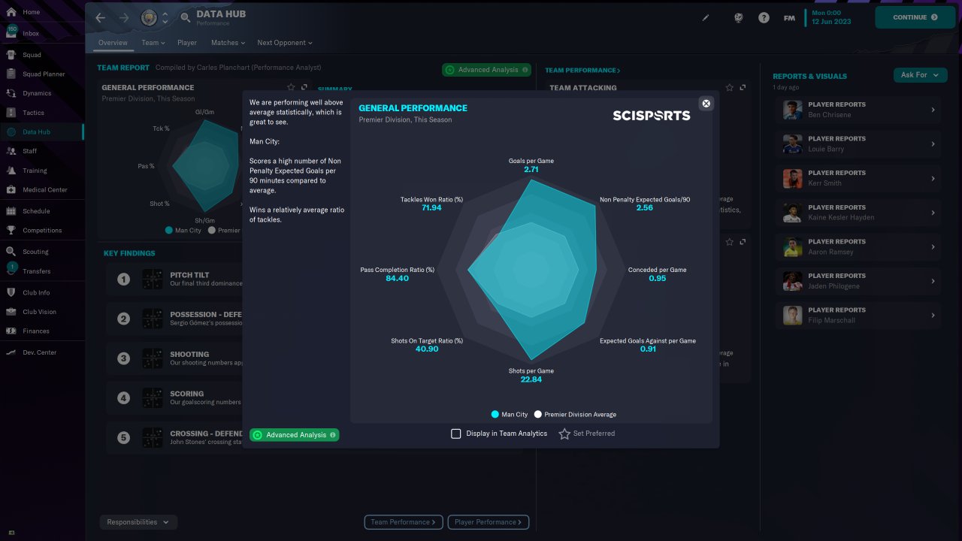Open the Dynamics section
Screen dimensions: 962x541
[x=42, y=94]
